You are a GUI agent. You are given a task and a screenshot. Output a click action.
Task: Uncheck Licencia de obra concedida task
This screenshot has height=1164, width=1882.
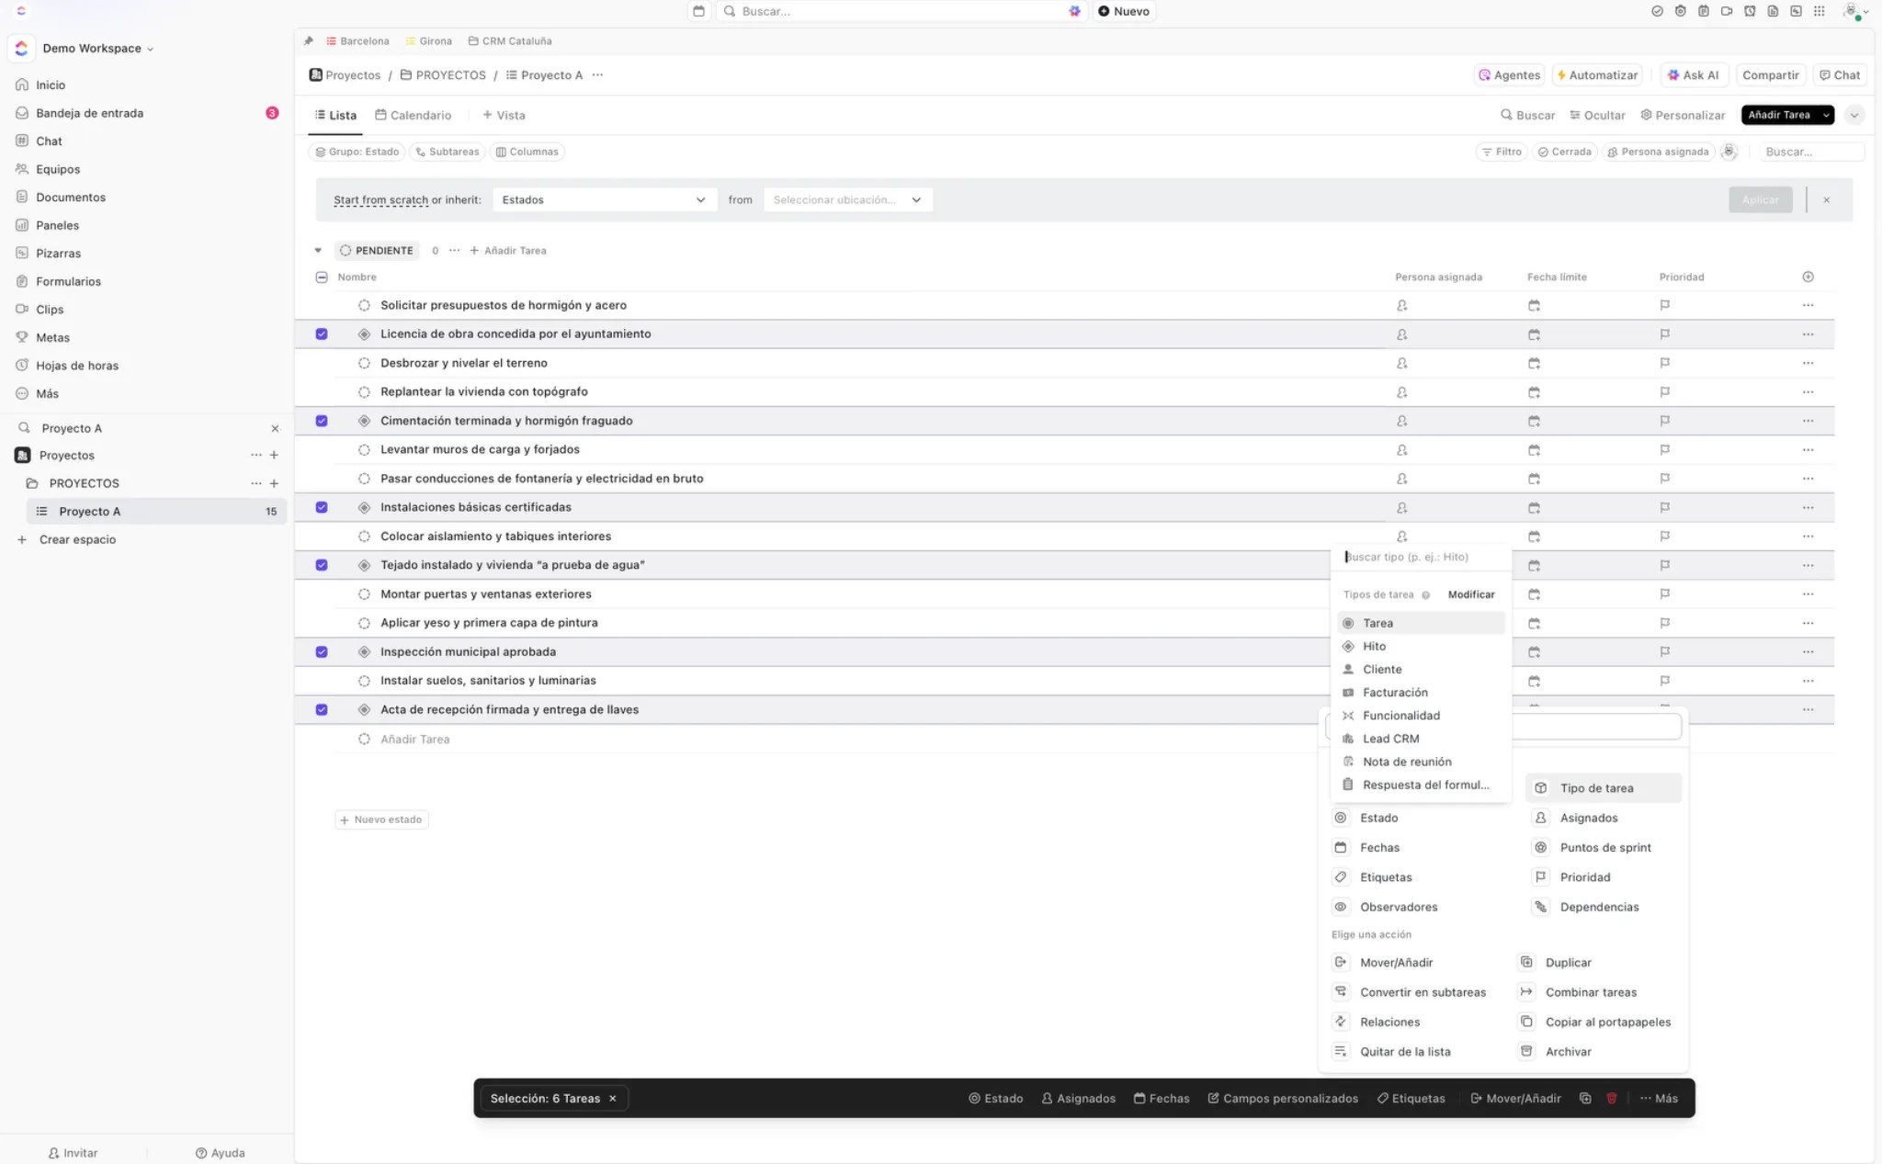(322, 334)
